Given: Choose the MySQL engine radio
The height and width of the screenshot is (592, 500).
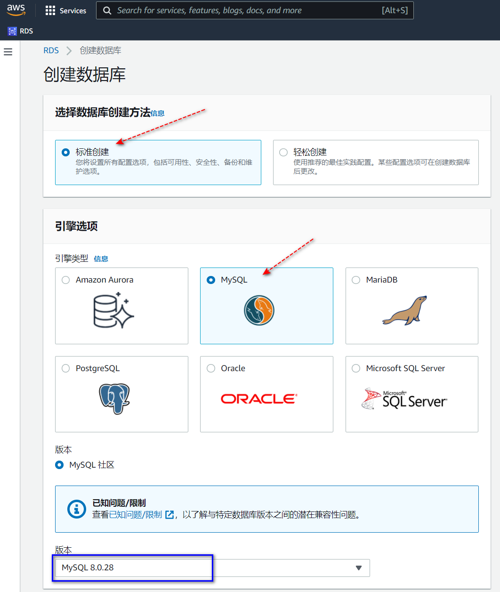Looking at the screenshot, I should pos(211,280).
